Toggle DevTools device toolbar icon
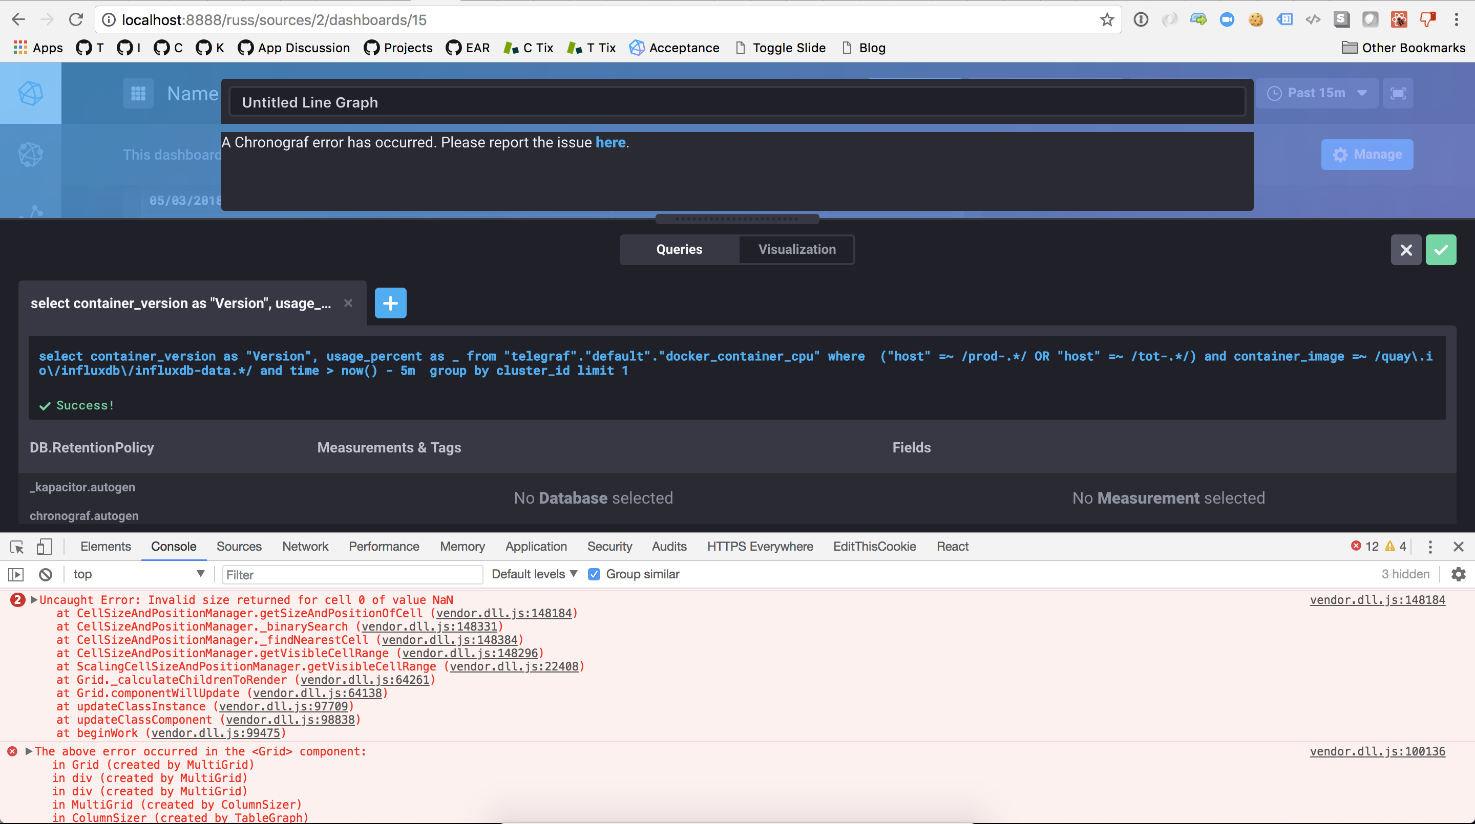 click(44, 547)
